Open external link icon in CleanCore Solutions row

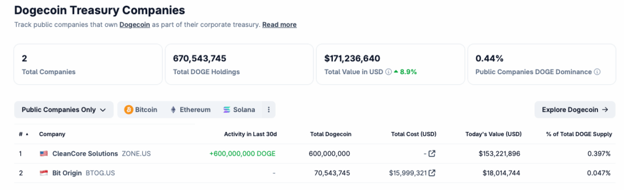[x=432, y=154]
